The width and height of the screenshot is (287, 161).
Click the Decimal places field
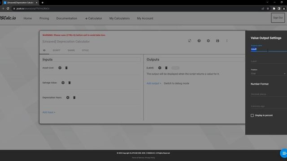pos(269,94)
